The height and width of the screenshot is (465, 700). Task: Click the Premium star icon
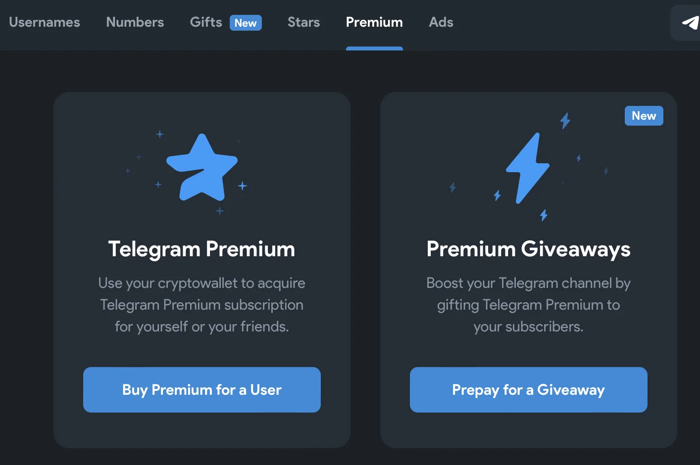pos(201,168)
